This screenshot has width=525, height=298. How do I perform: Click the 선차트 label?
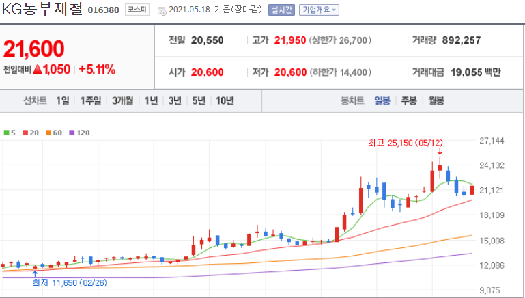click(x=35, y=100)
